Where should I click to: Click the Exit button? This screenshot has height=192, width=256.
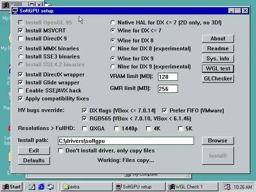click(34, 150)
